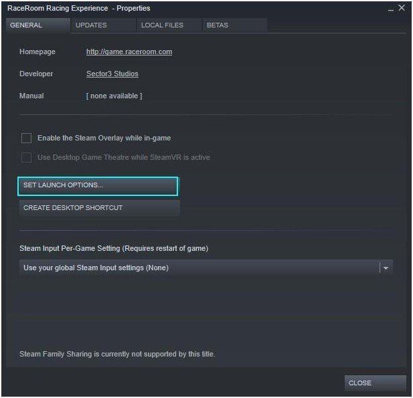Click the manual's none available text
The height and width of the screenshot is (398, 413).
tap(114, 96)
